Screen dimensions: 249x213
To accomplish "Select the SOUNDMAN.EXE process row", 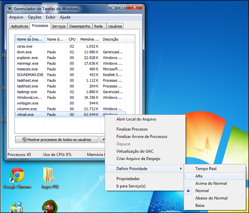I will click(x=70, y=75).
